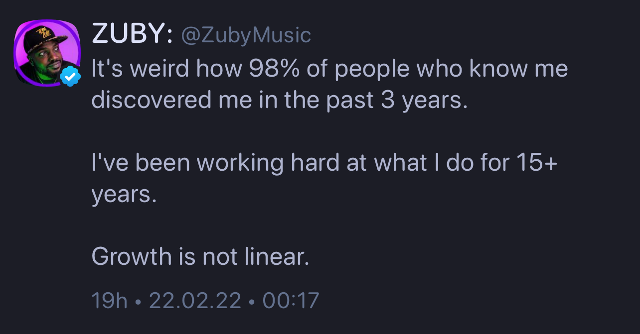
Task: Click the 22.02.22 date stamp
Action: coord(195,301)
